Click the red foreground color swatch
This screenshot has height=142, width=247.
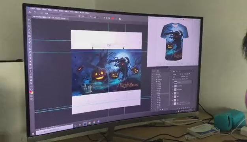click(x=30, y=92)
